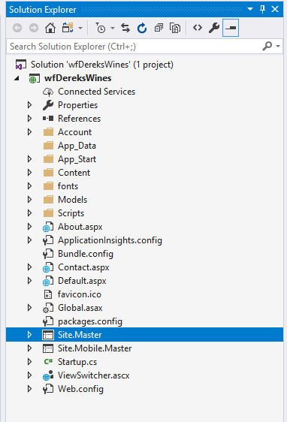Click the auto hide pin icon

262,9
